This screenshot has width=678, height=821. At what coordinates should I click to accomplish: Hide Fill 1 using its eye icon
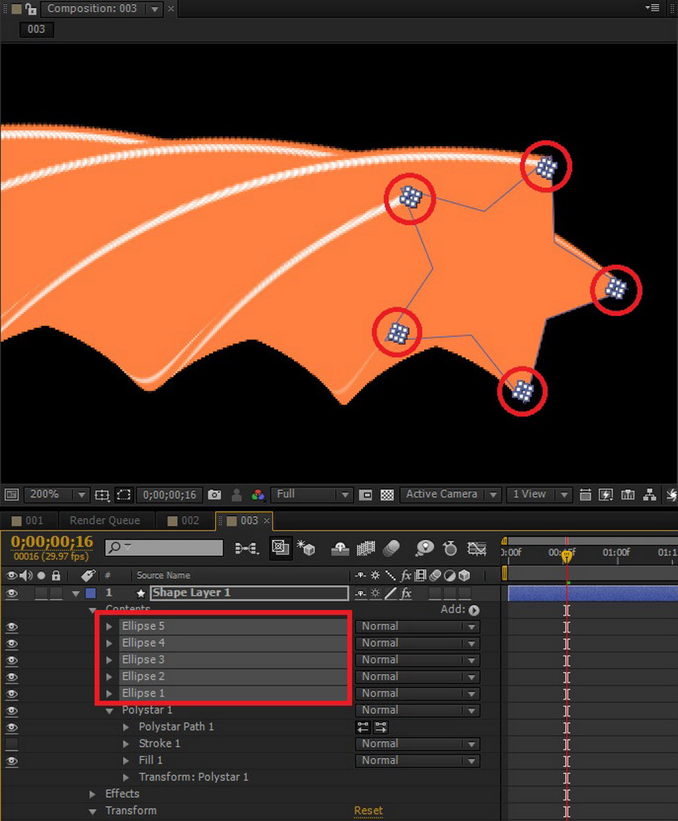12,760
